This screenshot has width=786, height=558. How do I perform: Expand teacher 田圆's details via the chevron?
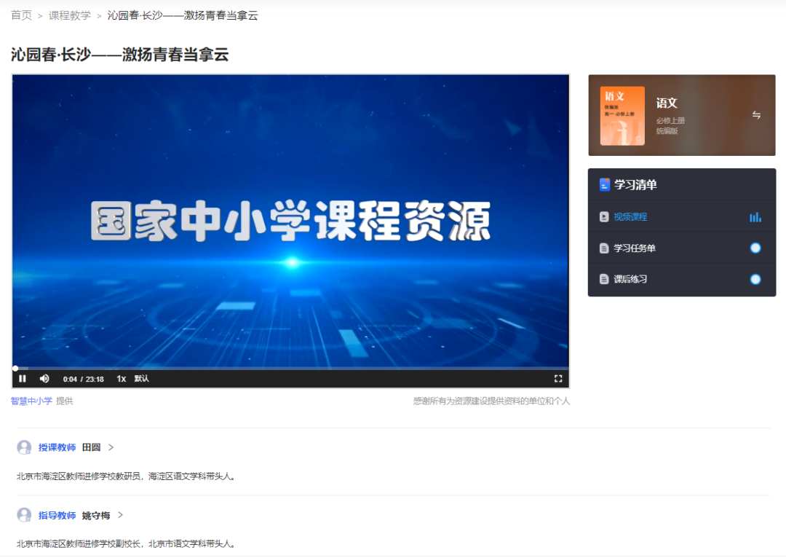point(111,447)
